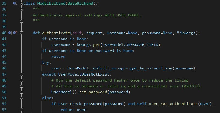Click the BaseBackend class name in the class declaration
The height and width of the screenshot is (113, 220).
tap(80, 3)
